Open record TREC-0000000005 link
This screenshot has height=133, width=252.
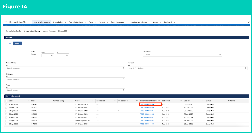147,108
